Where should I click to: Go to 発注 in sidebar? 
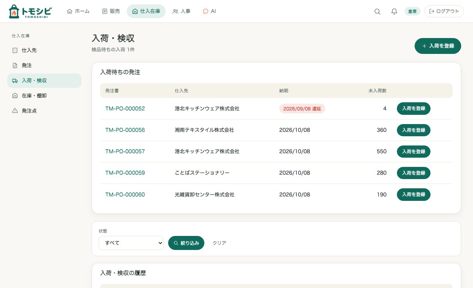pos(44,65)
